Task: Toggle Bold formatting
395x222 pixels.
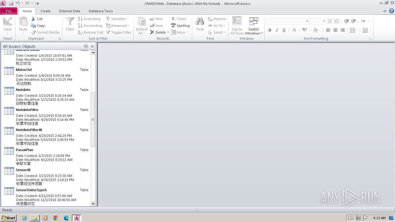Action: tap(270, 30)
